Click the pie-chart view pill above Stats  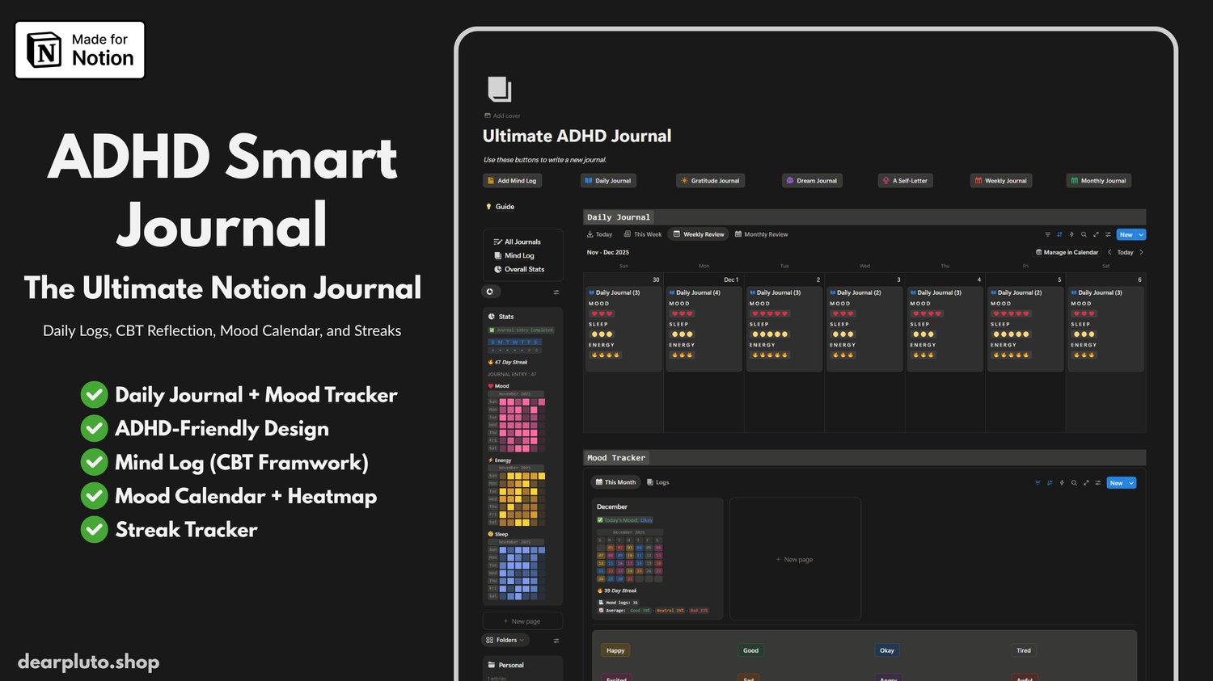489,292
